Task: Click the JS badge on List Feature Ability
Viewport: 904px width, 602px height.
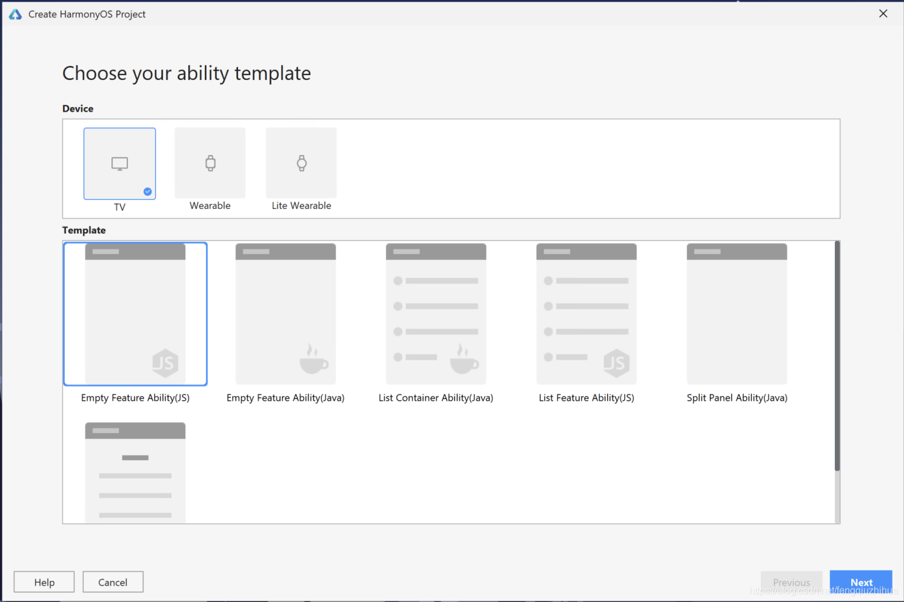Action: point(616,363)
